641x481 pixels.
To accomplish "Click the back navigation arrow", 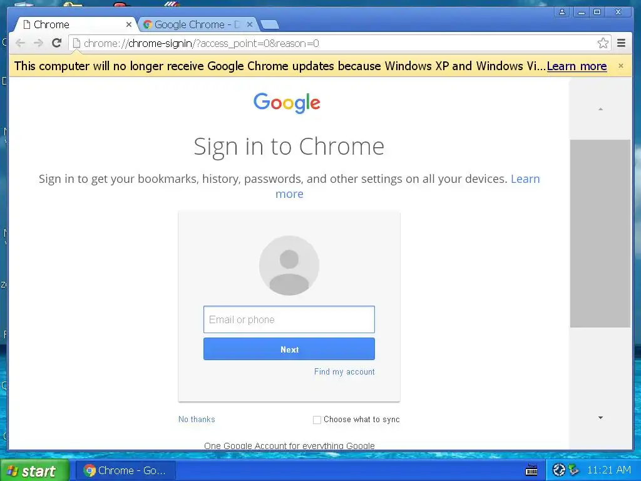I will (x=20, y=43).
